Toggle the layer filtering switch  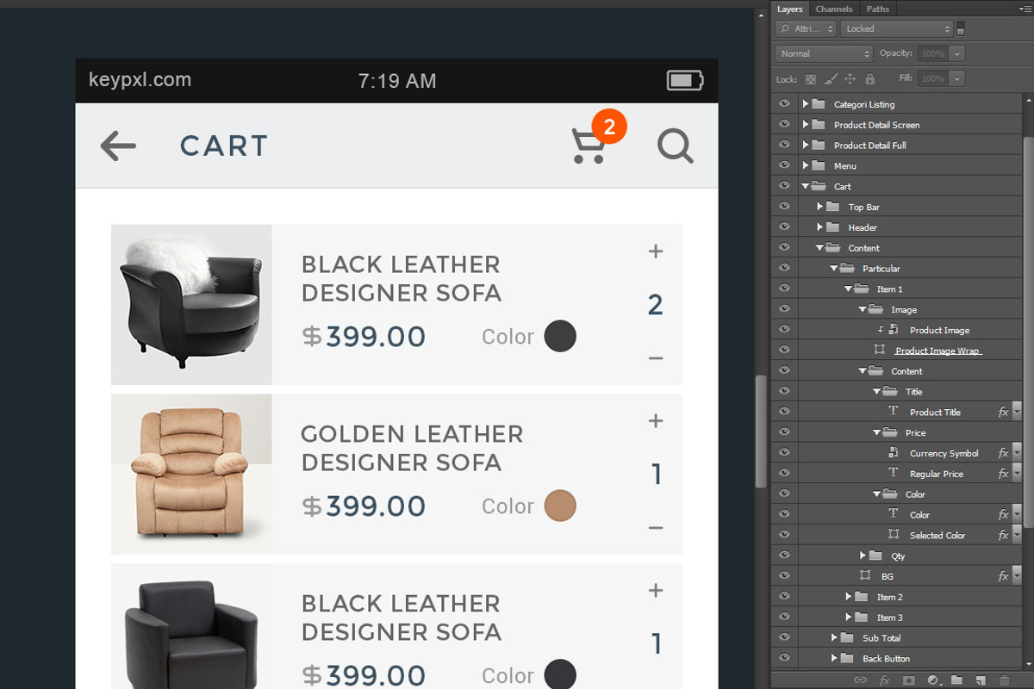(x=961, y=28)
